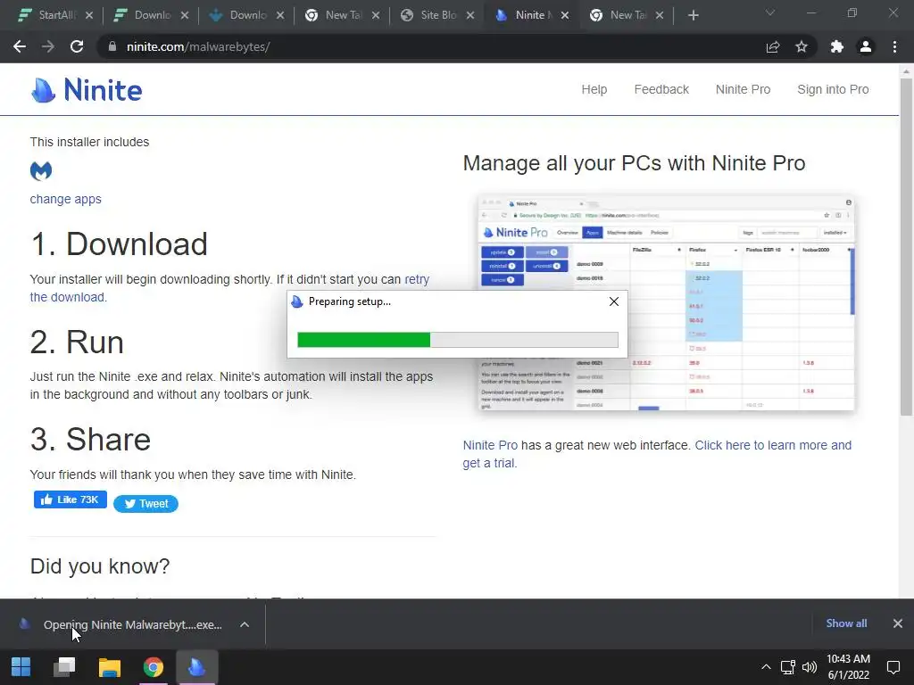Click the Facebook Like 73K button
Viewport: 914px width, 685px height.
pyautogui.click(x=71, y=499)
